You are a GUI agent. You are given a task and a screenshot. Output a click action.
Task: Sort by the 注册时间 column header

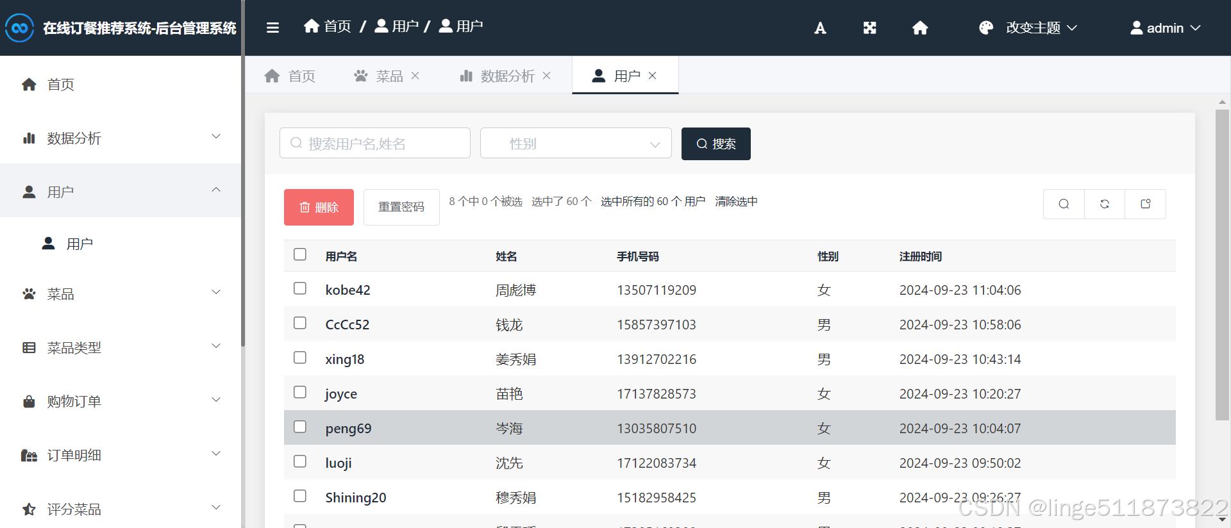(920, 256)
